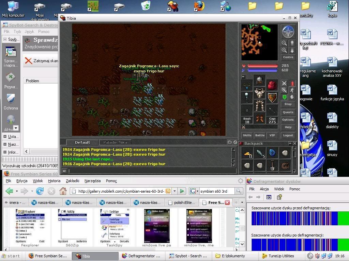
Task: Open Tryb menu in Spybot
Action: [17, 32]
